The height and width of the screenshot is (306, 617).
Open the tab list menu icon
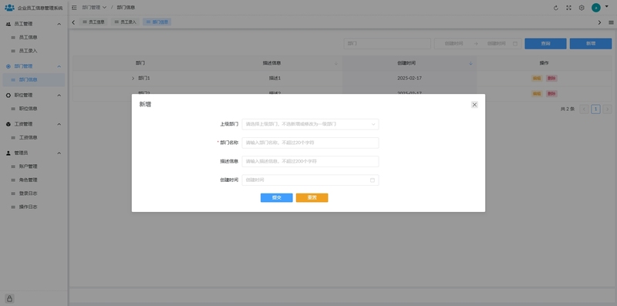(611, 22)
